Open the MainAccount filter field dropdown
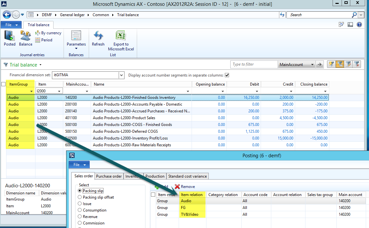 [312, 65]
